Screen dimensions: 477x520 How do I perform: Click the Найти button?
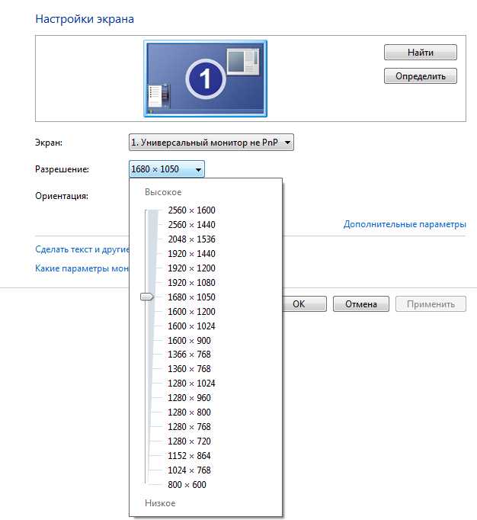tap(421, 53)
